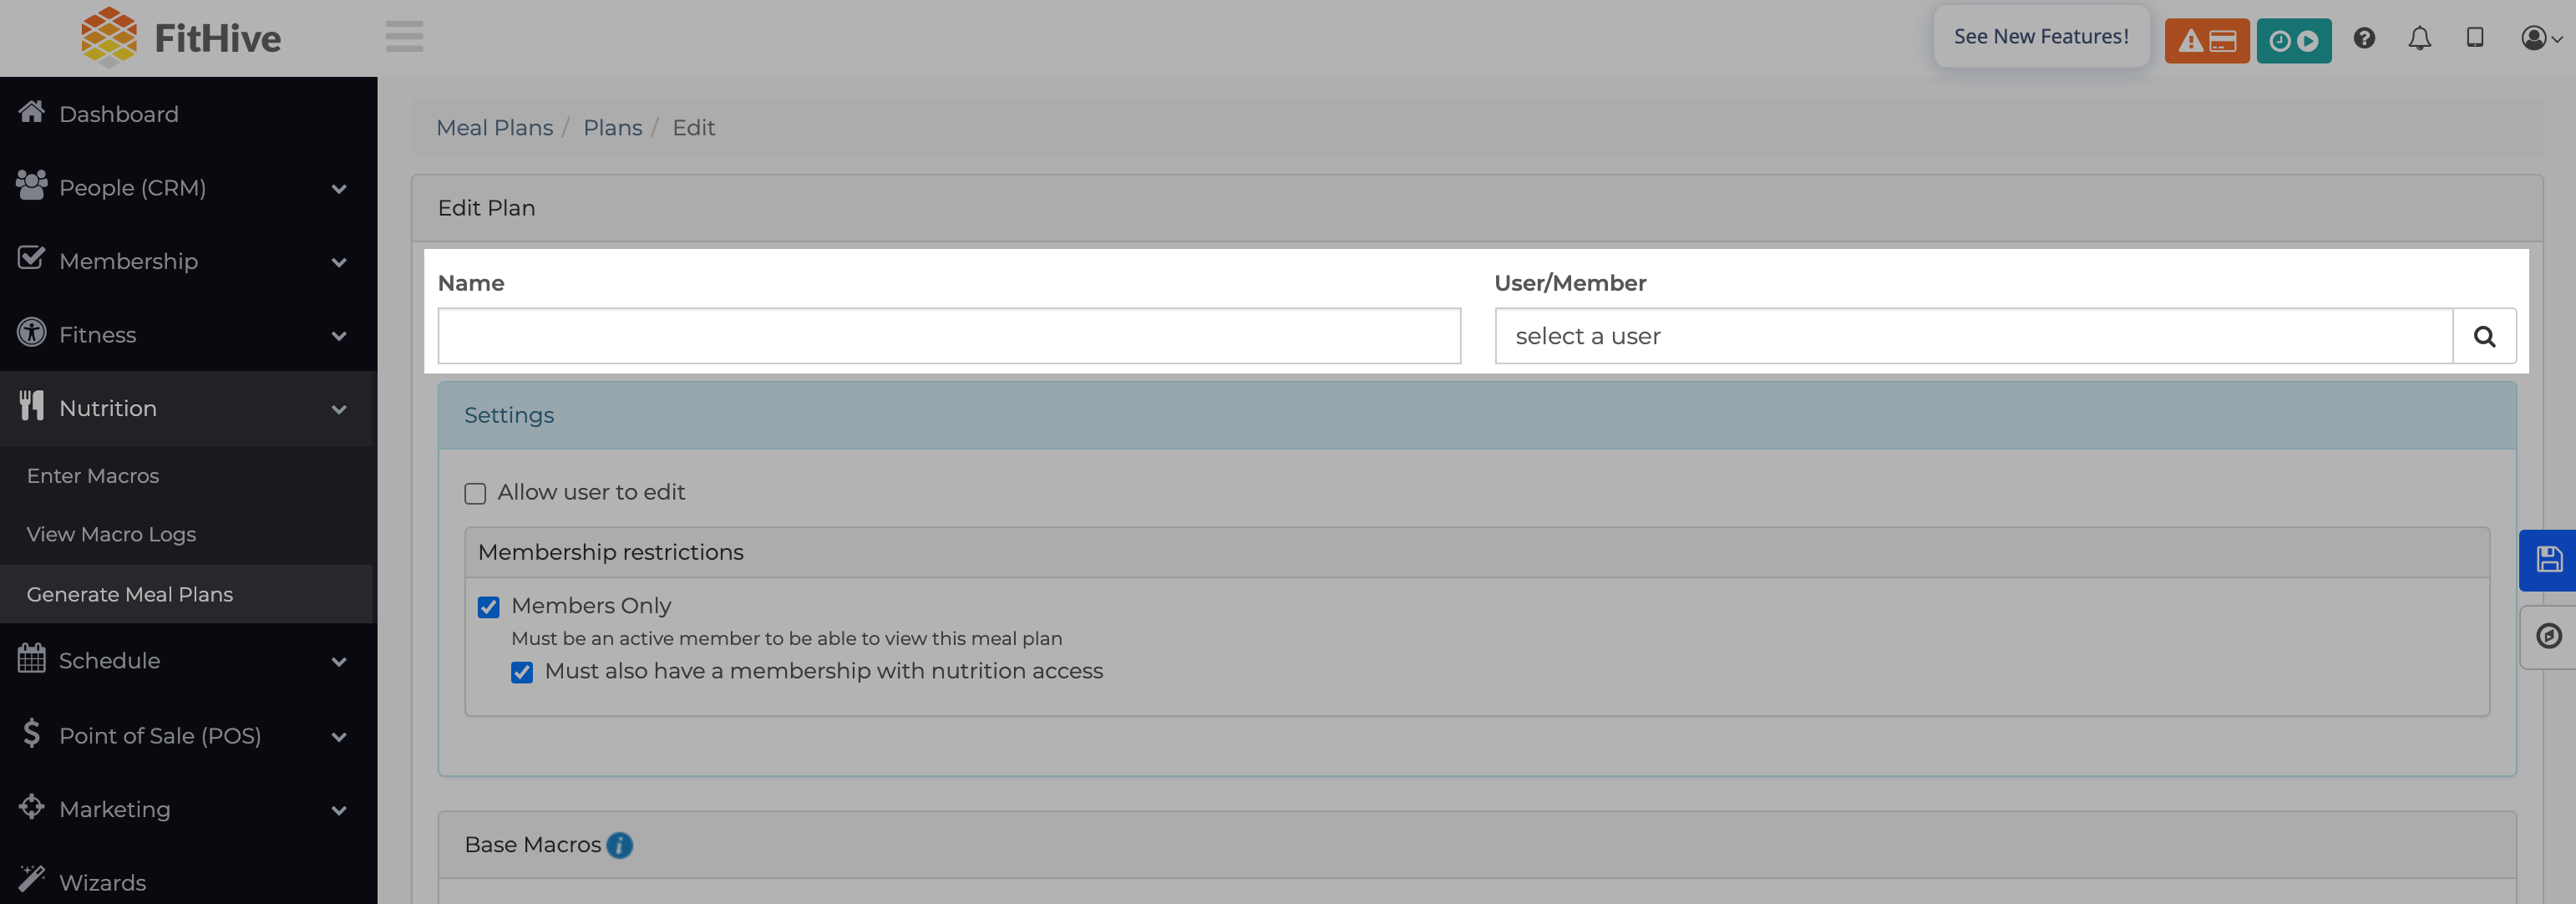Click the Schedule calendar icon

pyautogui.click(x=32, y=658)
